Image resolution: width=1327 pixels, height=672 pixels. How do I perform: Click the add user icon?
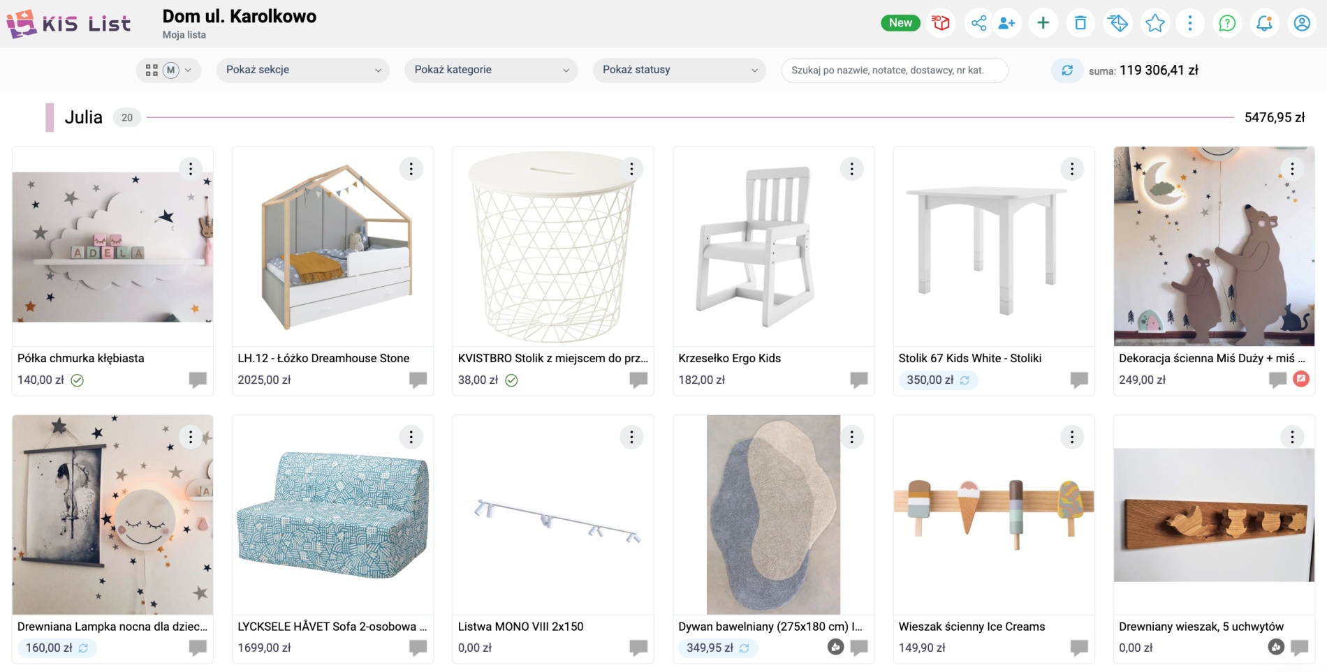pos(1006,23)
